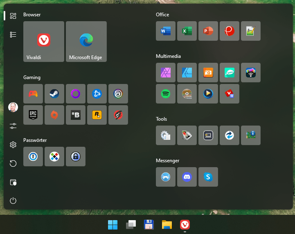
Task: Click the window with shield icon in sidebar
Action: tap(13, 182)
